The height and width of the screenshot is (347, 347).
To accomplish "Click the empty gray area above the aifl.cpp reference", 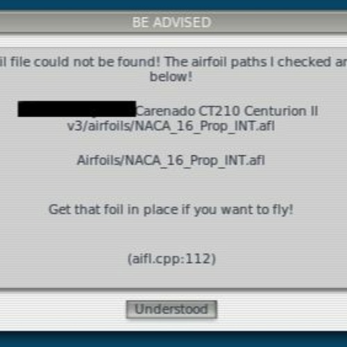I will tap(171, 235).
